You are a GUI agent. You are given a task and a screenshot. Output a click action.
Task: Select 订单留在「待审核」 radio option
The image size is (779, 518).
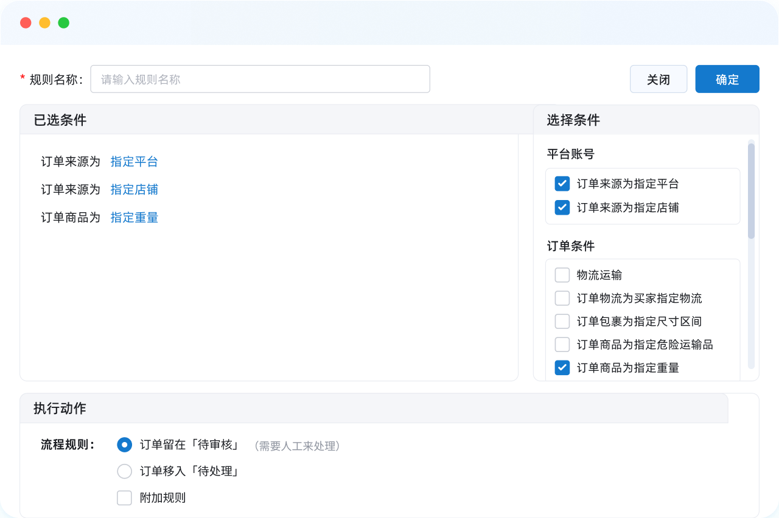pyautogui.click(x=124, y=445)
